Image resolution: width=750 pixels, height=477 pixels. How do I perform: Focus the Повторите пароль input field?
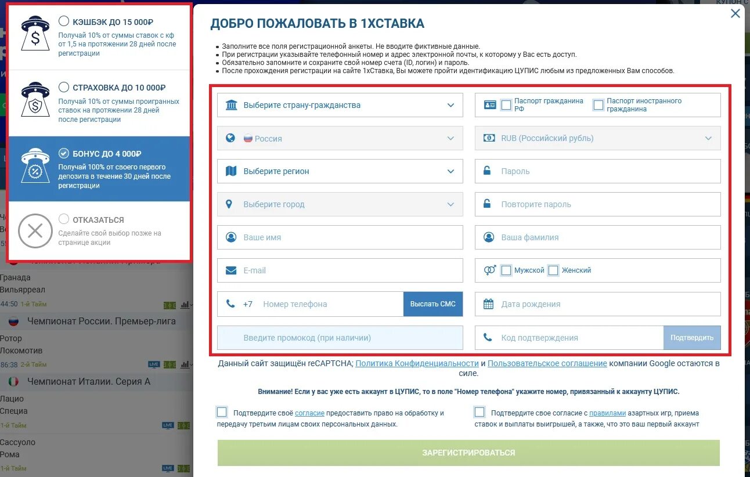(598, 204)
